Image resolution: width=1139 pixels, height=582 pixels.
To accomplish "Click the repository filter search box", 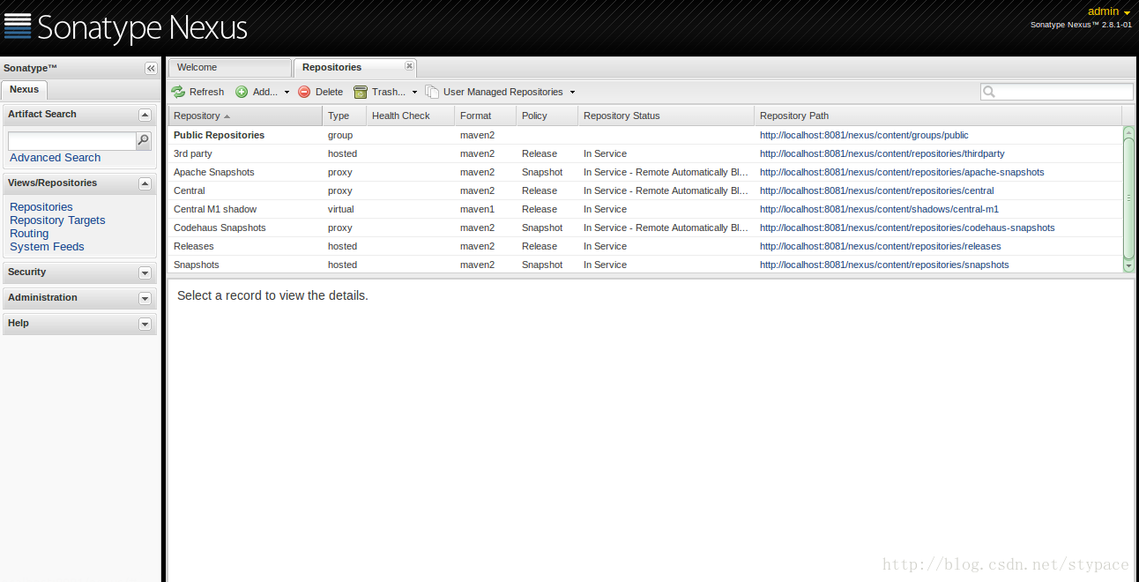I will tap(1057, 92).
